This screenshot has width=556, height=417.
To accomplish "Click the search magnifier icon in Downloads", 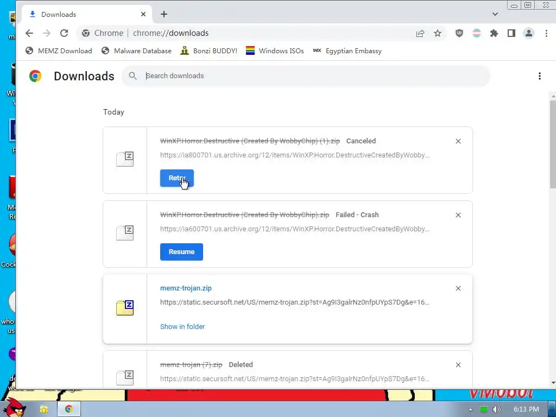I will 132,75.
